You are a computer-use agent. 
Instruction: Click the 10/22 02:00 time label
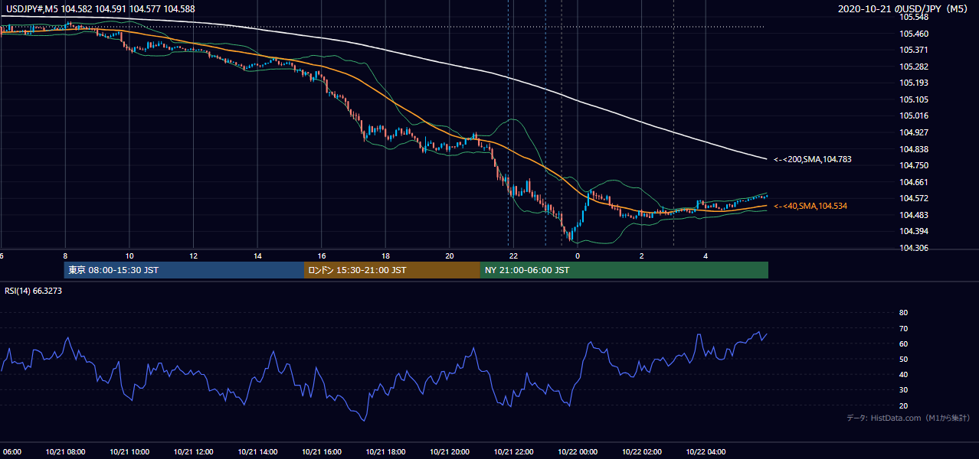(641, 451)
